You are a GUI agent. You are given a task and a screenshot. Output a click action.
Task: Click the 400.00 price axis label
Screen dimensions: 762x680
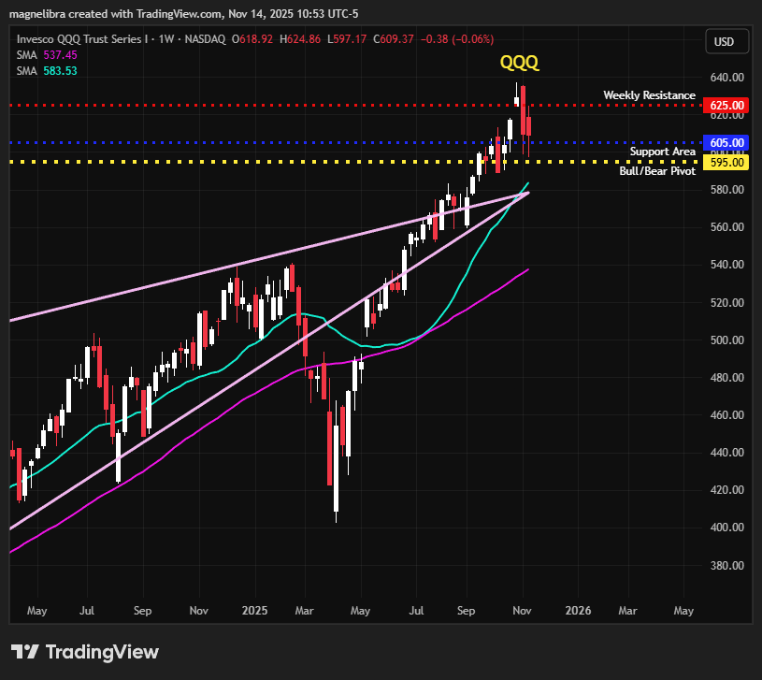point(726,528)
